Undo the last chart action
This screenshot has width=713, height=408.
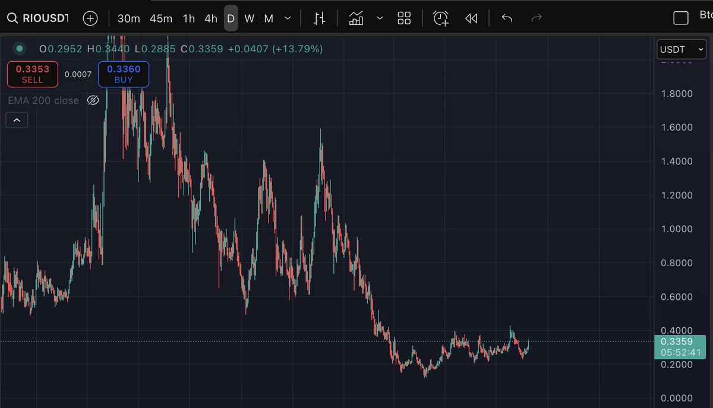coord(507,18)
